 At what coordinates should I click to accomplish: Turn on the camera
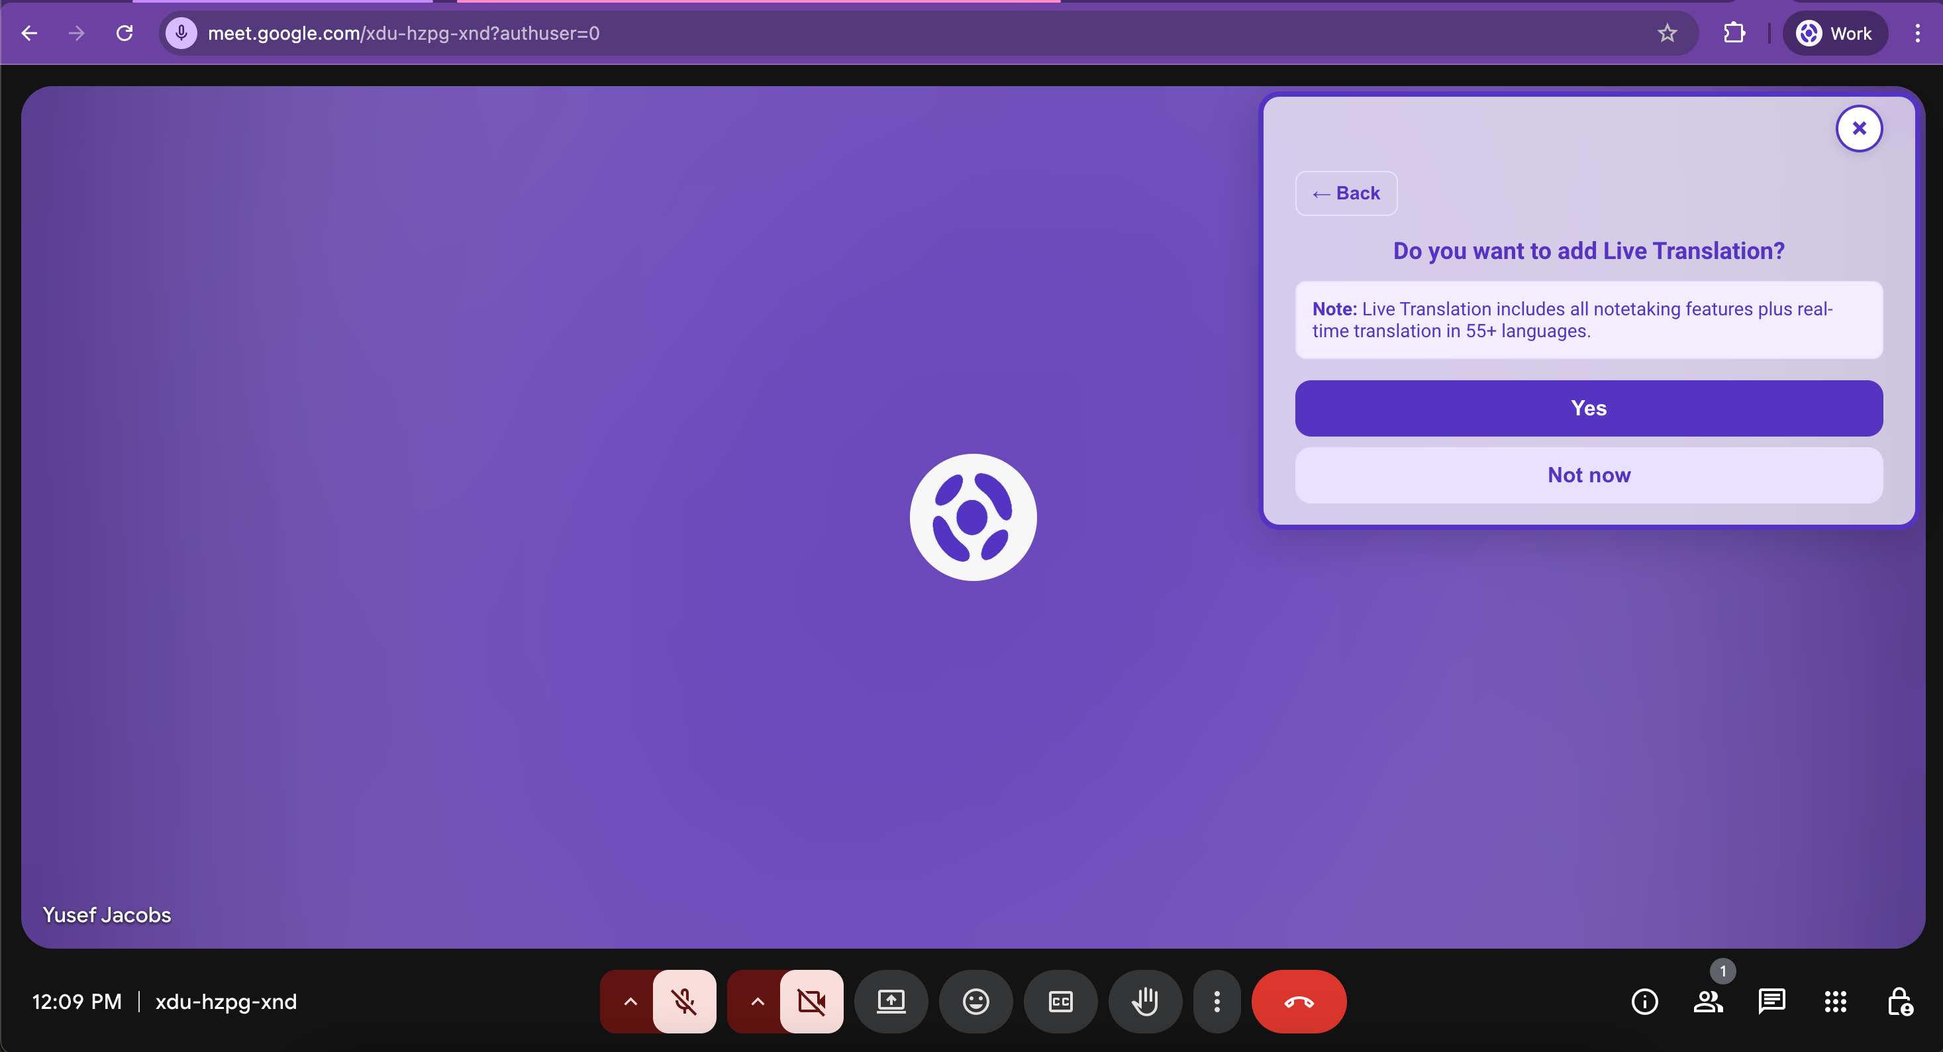point(811,1002)
